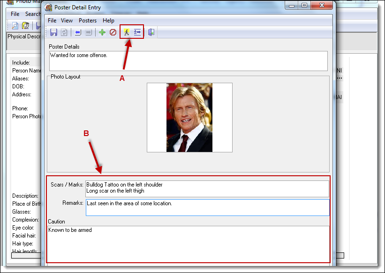
Task: Click into the Poster Details text box
Action: point(188,61)
